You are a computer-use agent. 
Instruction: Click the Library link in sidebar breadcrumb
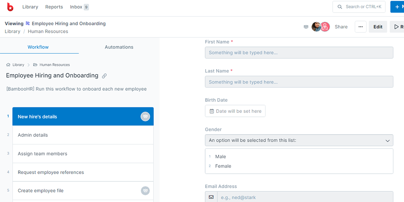pyautogui.click(x=18, y=65)
